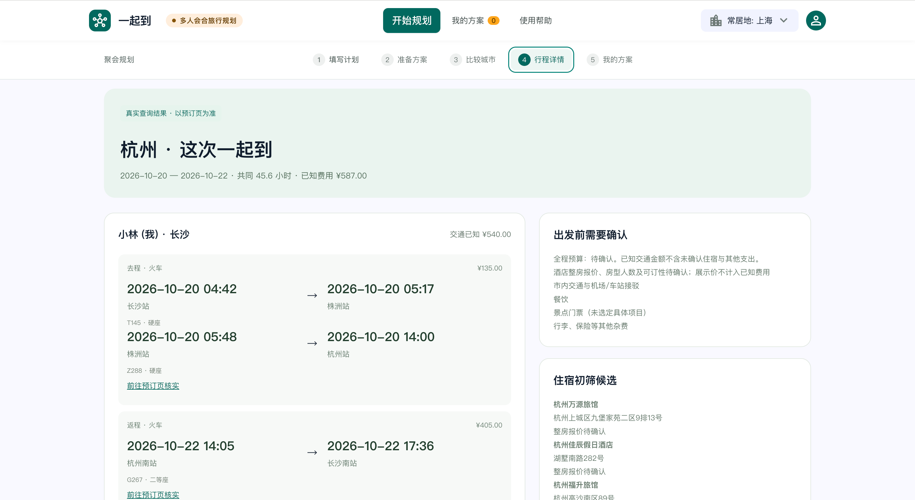Click the 一起到 app logo icon
This screenshot has width=915, height=500.
point(100,21)
